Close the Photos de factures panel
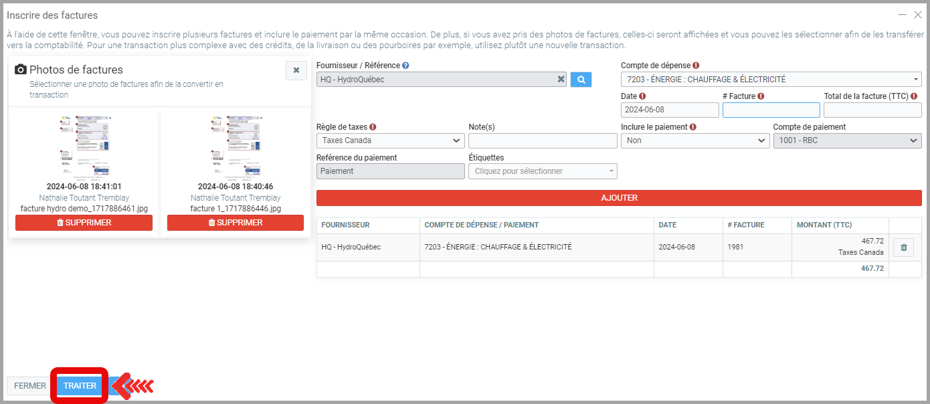930x404 pixels. click(296, 70)
